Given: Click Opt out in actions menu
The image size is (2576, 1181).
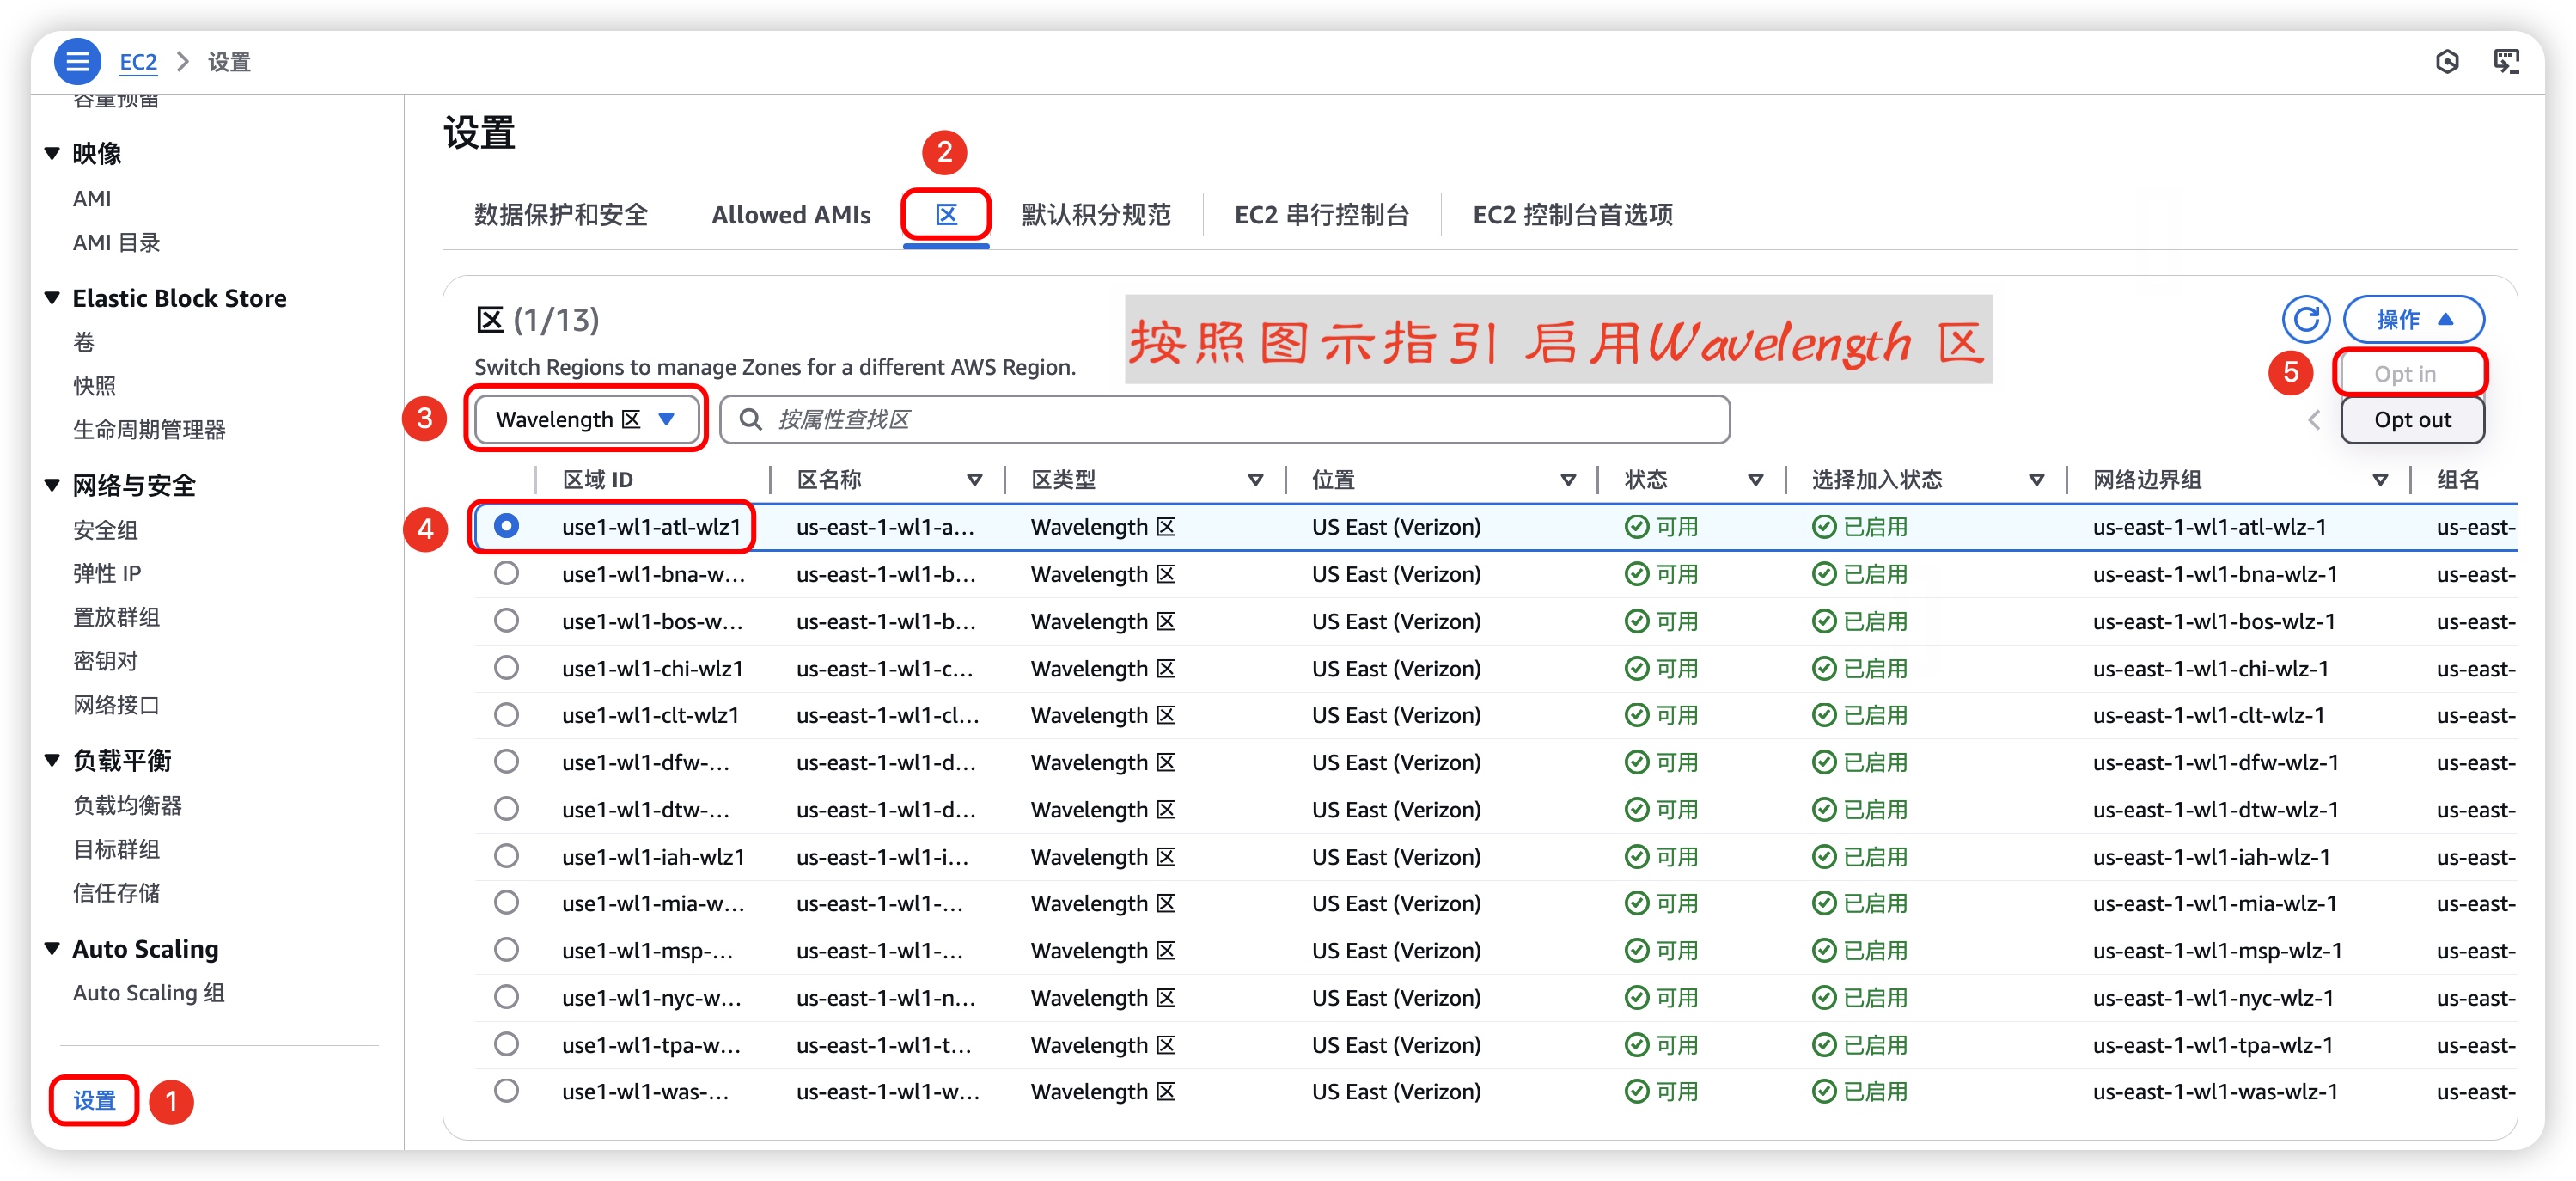Looking at the screenshot, I should pyautogui.click(x=2412, y=420).
